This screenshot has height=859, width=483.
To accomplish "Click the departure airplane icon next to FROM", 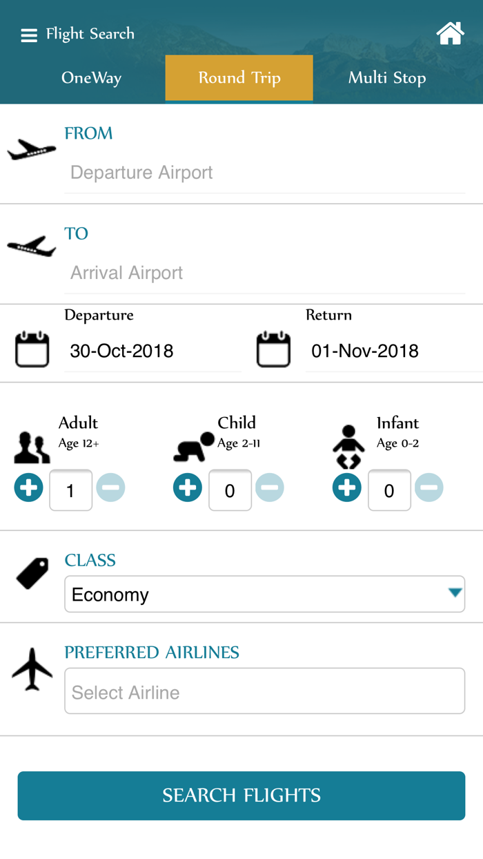I will (32, 148).
